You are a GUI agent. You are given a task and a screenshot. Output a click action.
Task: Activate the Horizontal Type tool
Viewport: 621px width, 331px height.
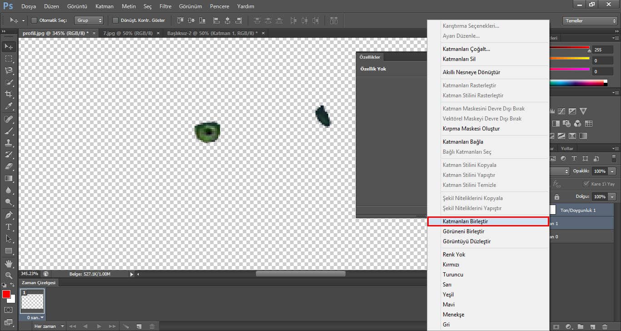click(9, 227)
